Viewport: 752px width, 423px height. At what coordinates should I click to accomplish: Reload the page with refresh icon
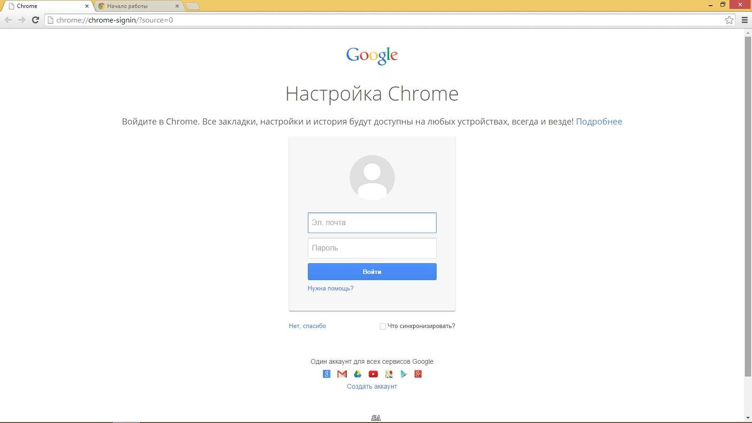[35, 20]
